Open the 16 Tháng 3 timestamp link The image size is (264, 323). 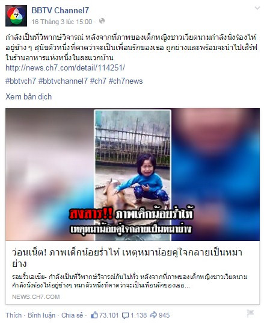(62, 22)
